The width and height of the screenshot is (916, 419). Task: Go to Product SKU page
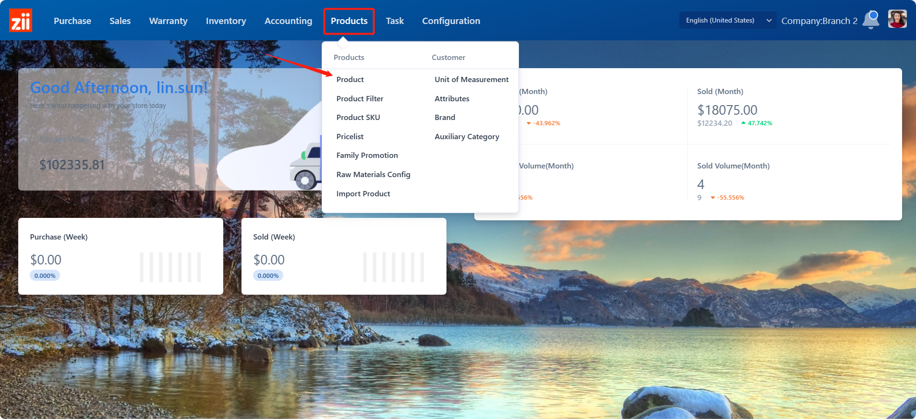tap(358, 118)
